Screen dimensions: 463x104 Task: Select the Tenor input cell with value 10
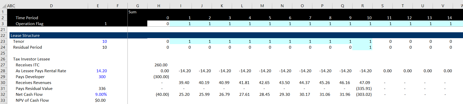coord(104,41)
